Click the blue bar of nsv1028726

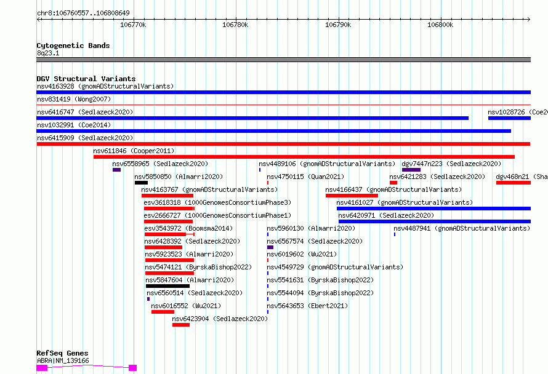(x=510, y=118)
